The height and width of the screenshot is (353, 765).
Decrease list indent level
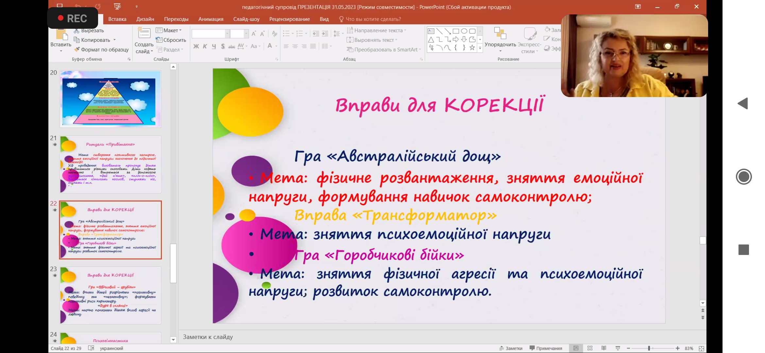(x=316, y=34)
